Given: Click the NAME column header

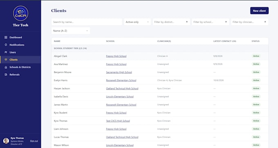Looking at the screenshot, I should coord(57,41).
